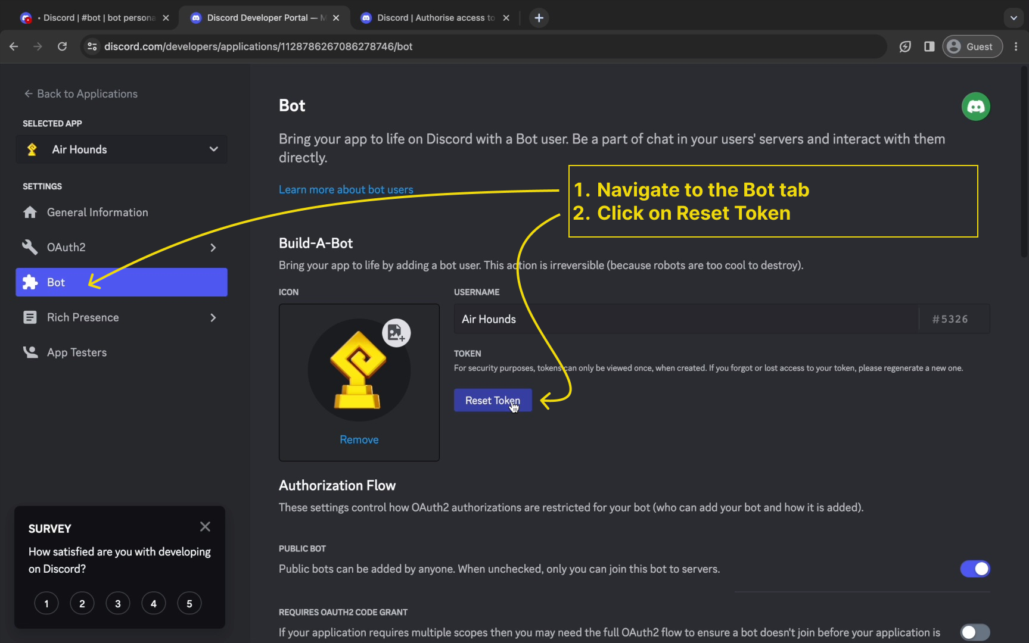
Task: Close the survey popup
Action: [205, 527]
